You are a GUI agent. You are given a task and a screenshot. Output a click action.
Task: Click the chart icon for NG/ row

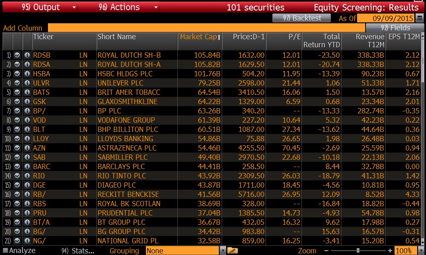click(17, 241)
